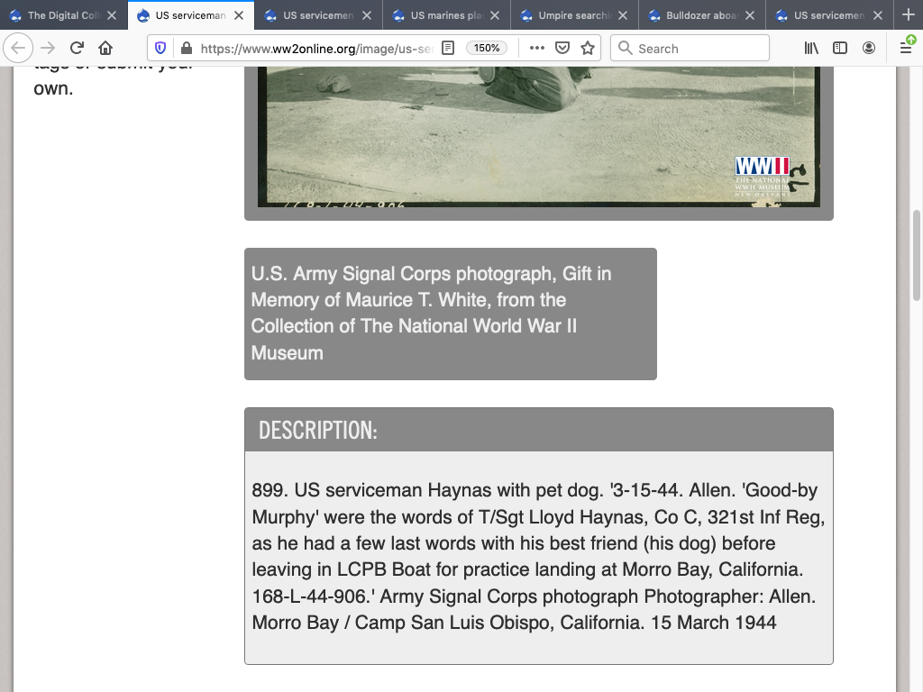Click the page's vertical scrollbar thumb

pyautogui.click(x=917, y=255)
